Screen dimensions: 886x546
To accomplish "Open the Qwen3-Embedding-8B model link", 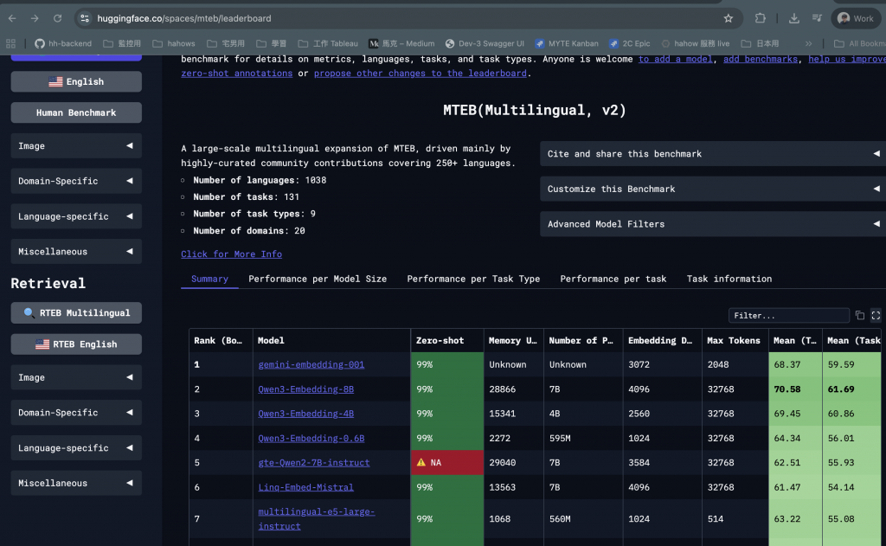I will [x=305, y=389].
